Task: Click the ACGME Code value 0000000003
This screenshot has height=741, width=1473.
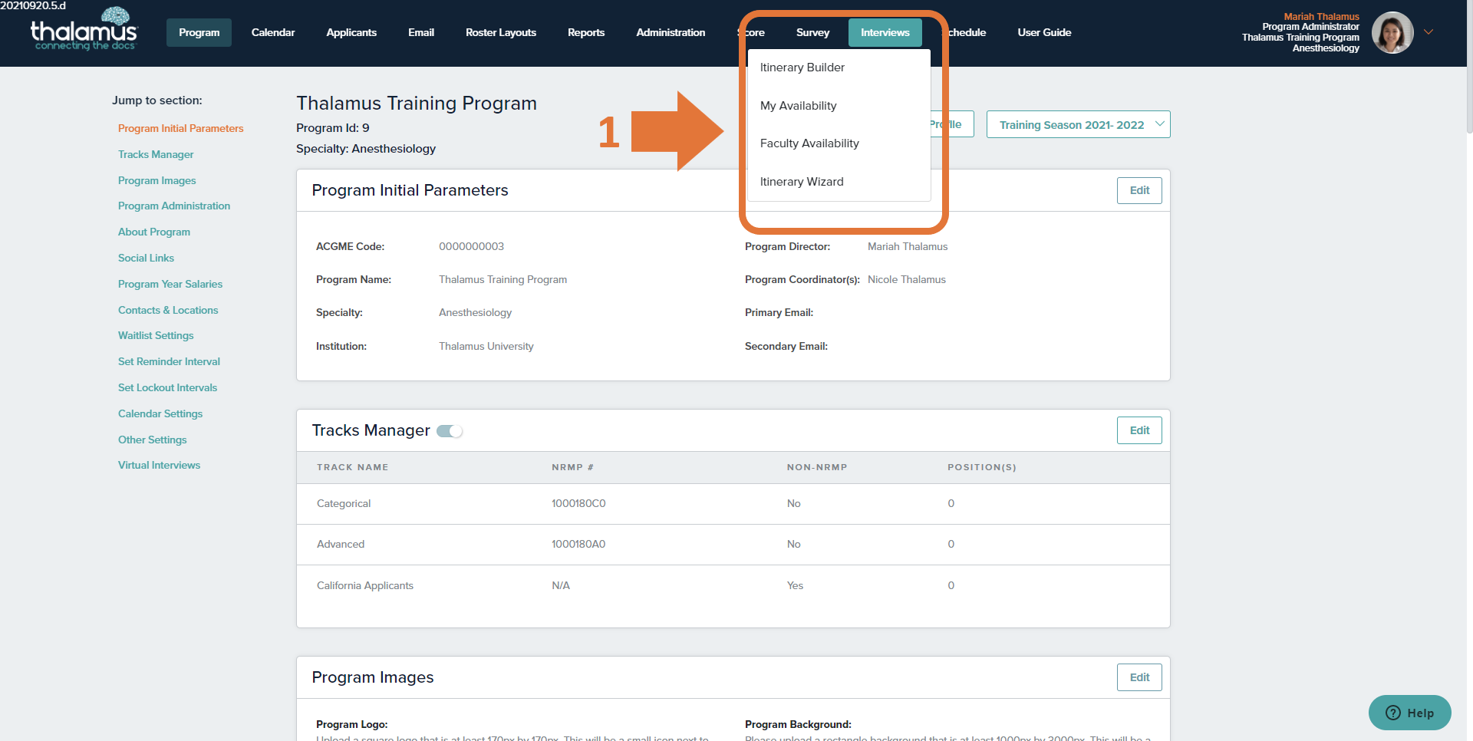Action: (471, 247)
